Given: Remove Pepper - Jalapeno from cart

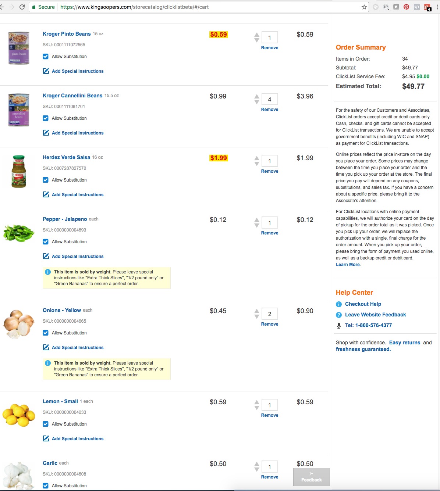Looking at the screenshot, I should [x=270, y=233].
